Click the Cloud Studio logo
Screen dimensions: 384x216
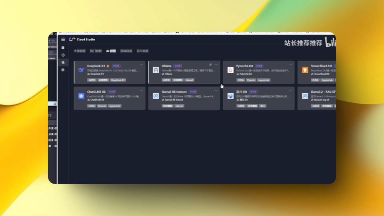coord(72,39)
